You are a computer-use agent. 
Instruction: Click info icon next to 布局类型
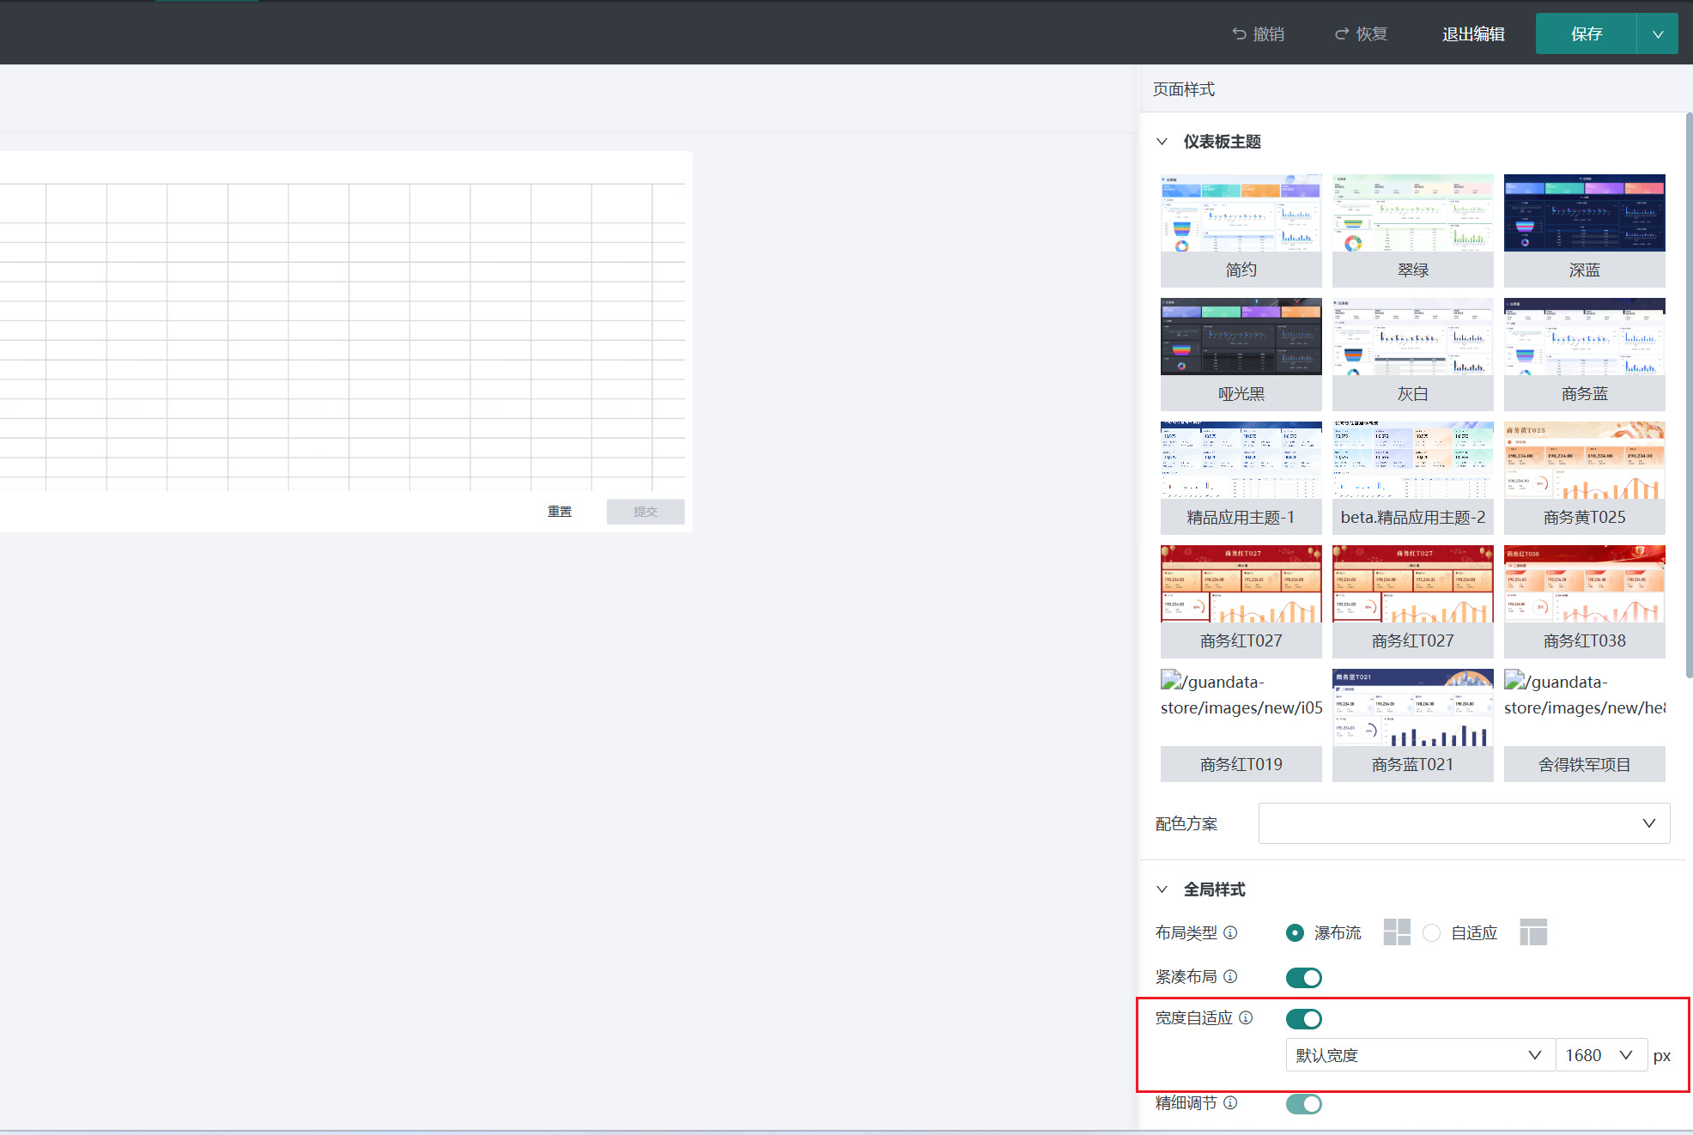pyautogui.click(x=1230, y=932)
